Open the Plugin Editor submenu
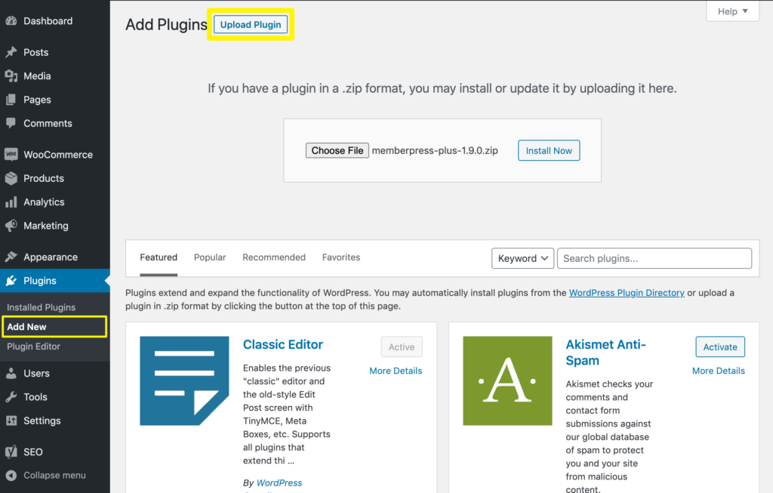The width and height of the screenshot is (773, 493). 33,346
